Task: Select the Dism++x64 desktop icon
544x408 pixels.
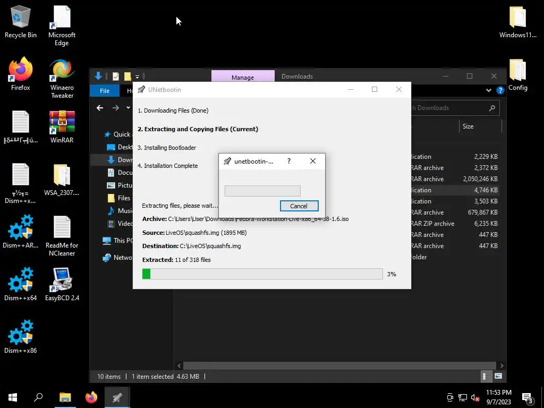Action: point(21,285)
